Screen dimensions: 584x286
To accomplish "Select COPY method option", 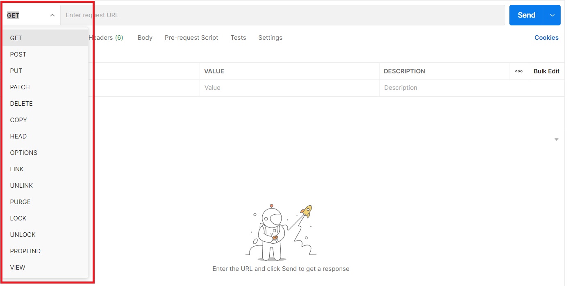I will point(45,120).
